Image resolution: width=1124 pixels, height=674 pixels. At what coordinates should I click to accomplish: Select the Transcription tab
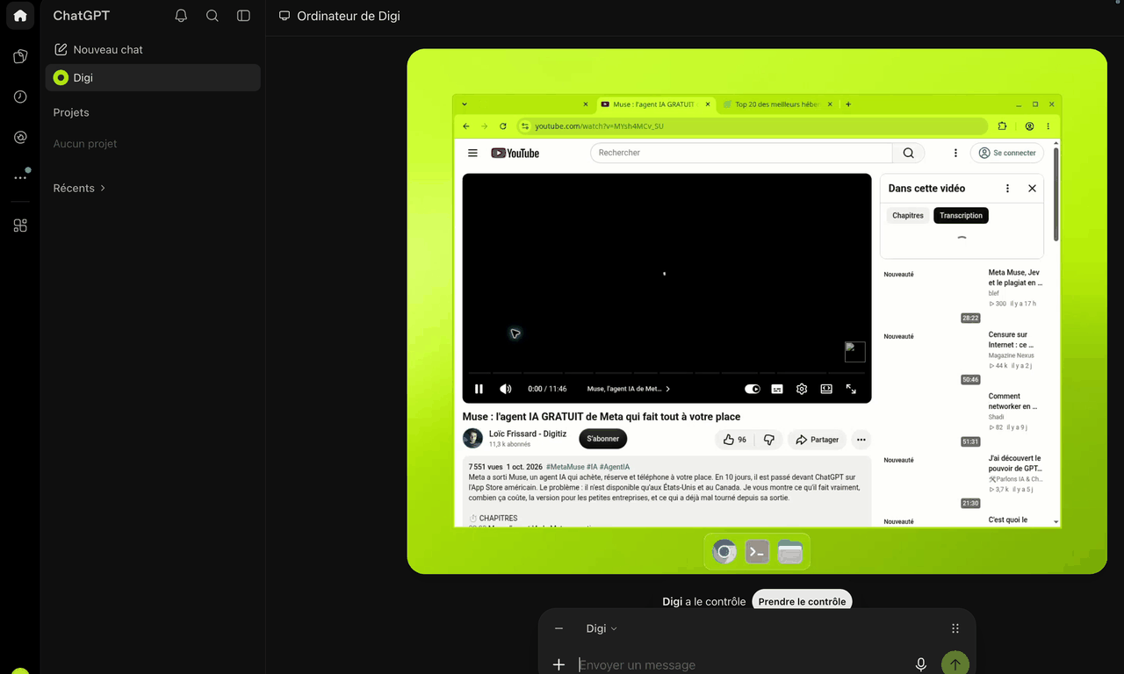(x=961, y=216)
